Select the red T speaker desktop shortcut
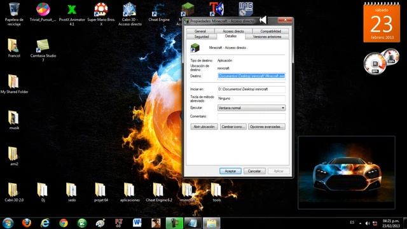407x229 pixels. (x=216, y=10)
